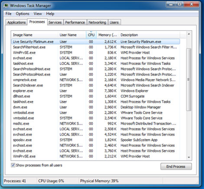
Task: Click the COM Surrogate description
Action: pyautogui.click(x=133, y=96)
